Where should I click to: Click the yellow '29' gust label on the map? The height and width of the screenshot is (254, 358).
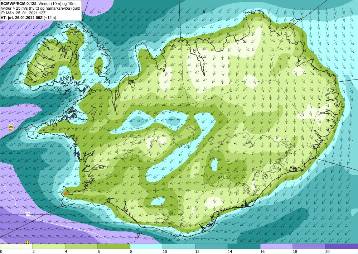click(28, 242)
